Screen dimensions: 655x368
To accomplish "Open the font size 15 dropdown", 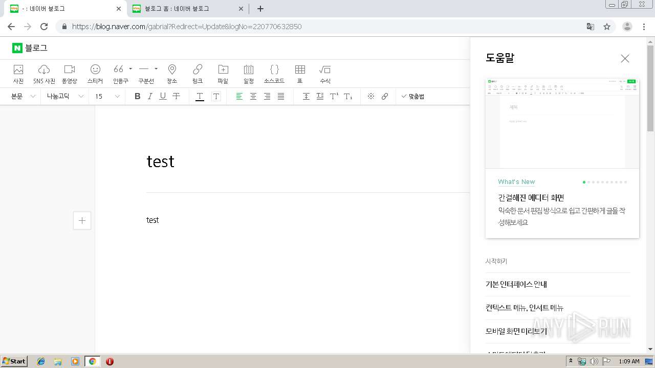I will [x=107, y=96].
